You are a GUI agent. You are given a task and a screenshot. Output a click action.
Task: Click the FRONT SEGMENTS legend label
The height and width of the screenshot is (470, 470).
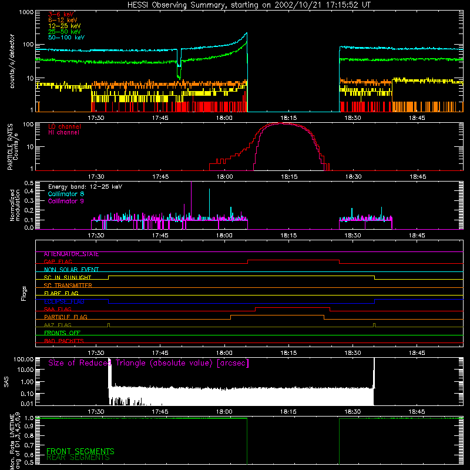tap(80, 451)
